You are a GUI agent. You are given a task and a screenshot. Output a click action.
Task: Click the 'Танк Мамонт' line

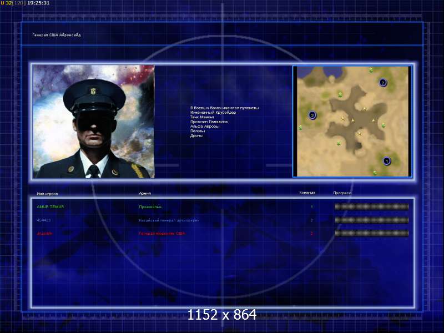[202, 117]
